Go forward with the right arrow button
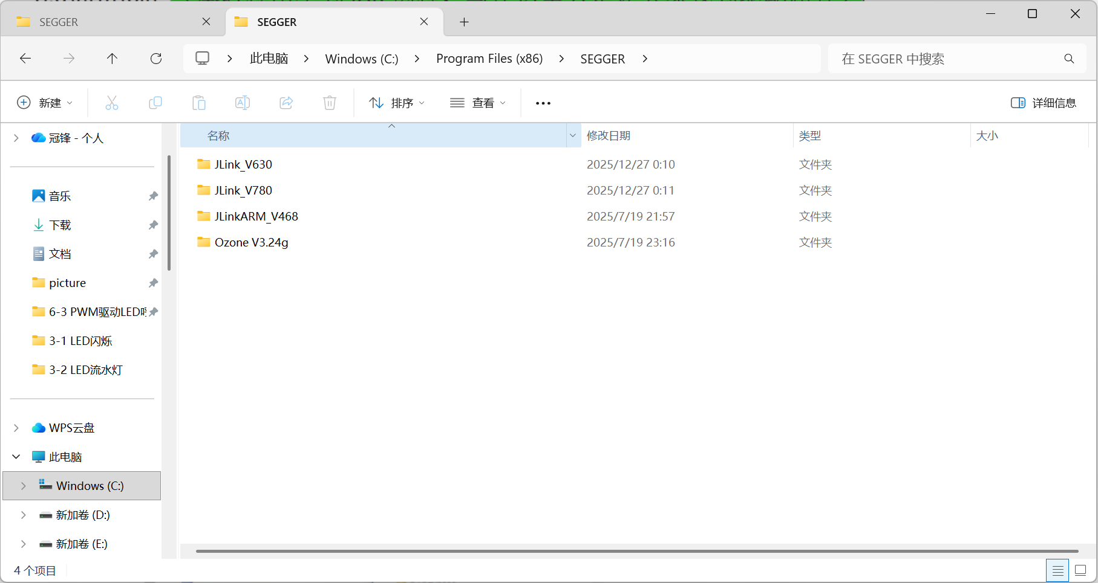The image size is (1098, 583). pyautogui.click(x=69, y=59)
